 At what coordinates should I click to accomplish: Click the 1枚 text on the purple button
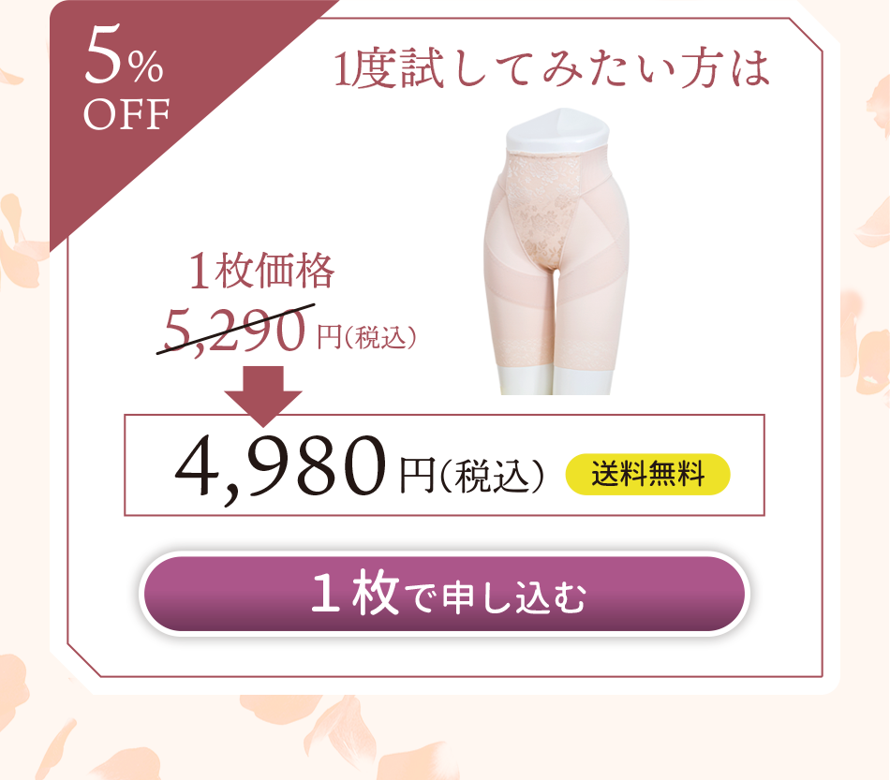[x=355, y=593]
